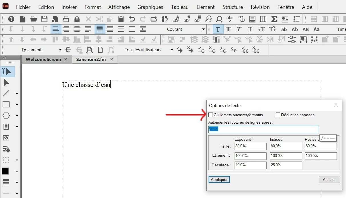Select the text frame tool
The height and width of the screenshot is (198, 346).
click(x=6, y=126)
